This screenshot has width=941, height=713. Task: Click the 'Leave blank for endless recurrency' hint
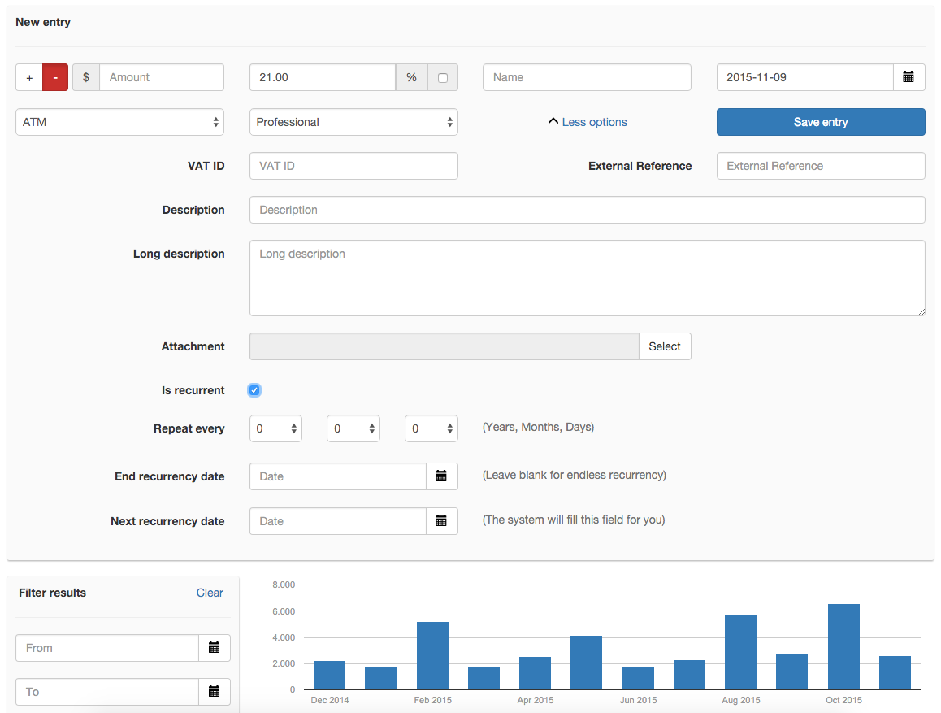pos(575,476)
